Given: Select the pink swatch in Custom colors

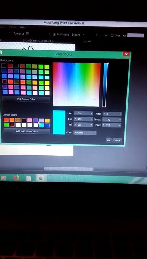Looking at the screenshot, I should coord(30,120).
